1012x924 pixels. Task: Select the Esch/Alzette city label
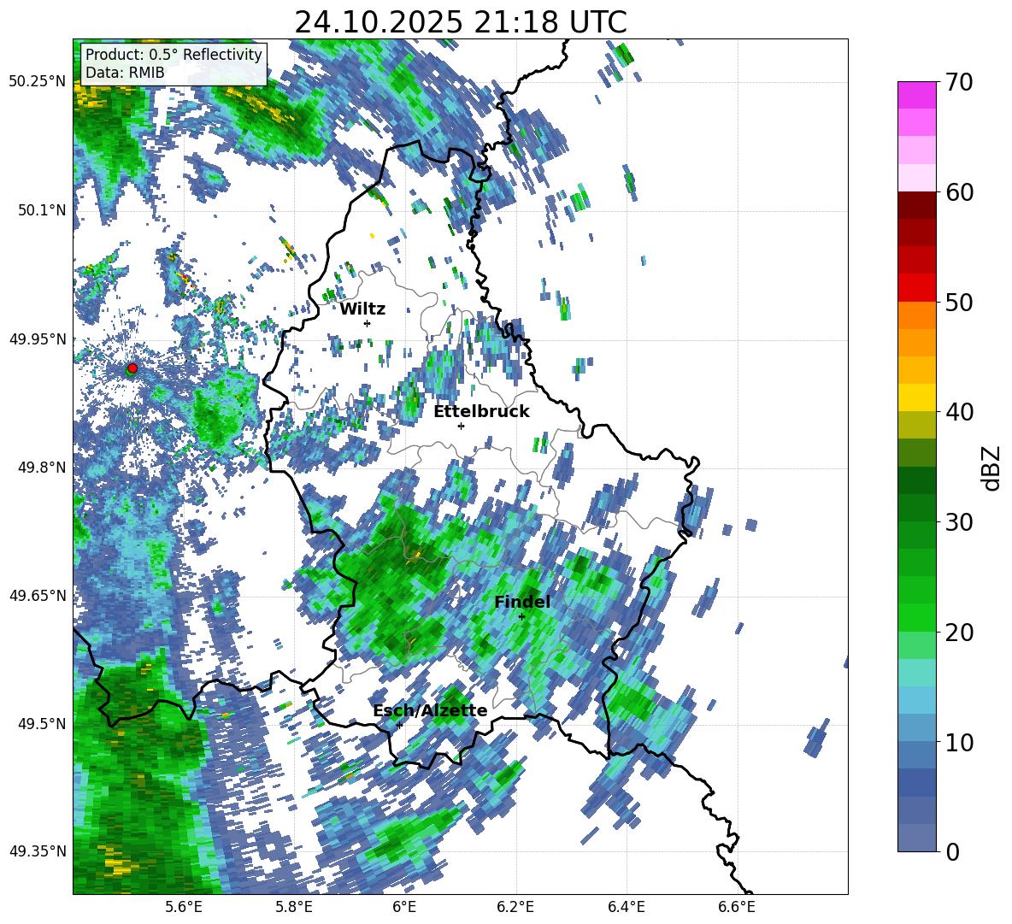pyautogui.click(x=430, y=711)
